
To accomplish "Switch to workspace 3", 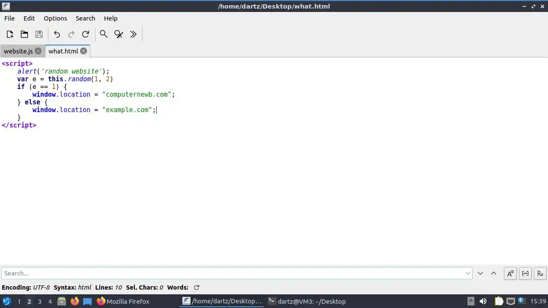I will point(39,301).
